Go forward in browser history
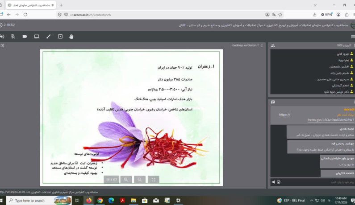Image resolution: width=355 pixels, height=205 pixels. coord(17,15)
